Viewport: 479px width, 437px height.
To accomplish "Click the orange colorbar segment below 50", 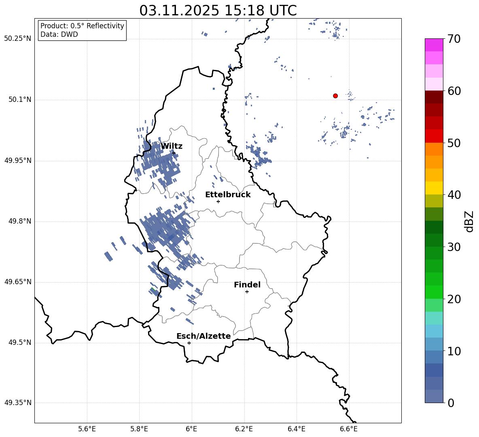I will tap(434, 149).
